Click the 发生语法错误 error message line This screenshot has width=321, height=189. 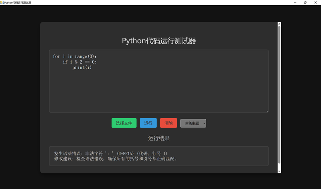coord(111,153)
